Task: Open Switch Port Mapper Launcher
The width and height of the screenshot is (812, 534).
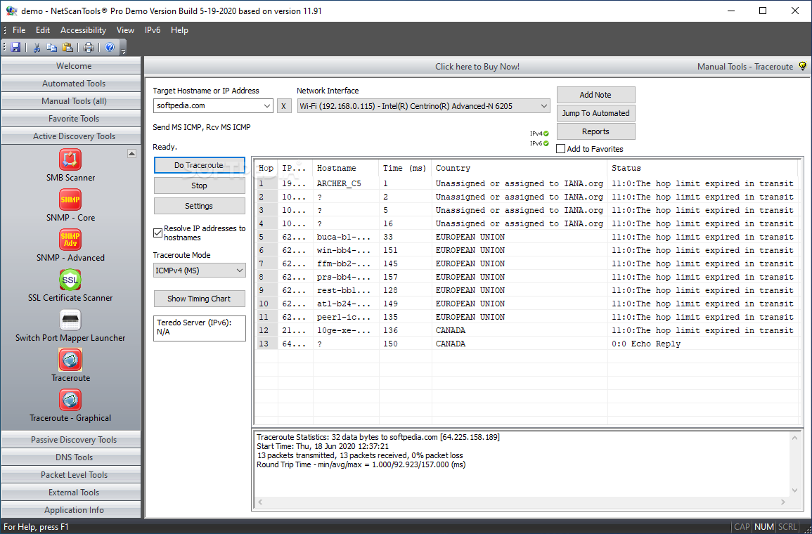Action: [70, 325]
